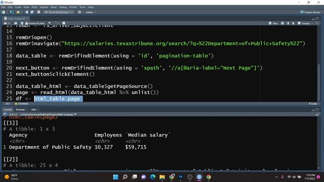Screen dimensions: 324x182
Task: Switch to the Terminal tab
Action: (x=21, y=110)
